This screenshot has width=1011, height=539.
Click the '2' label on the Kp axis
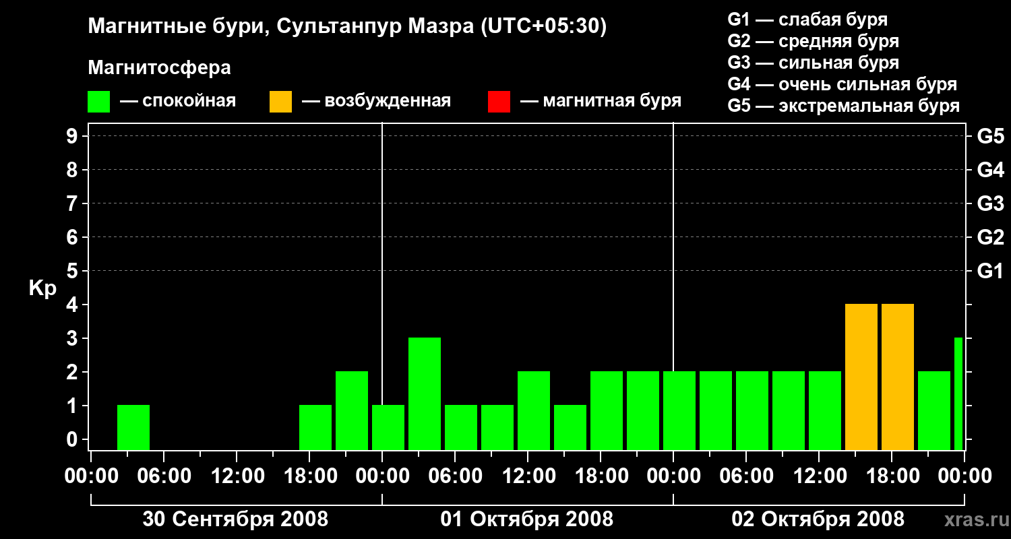(73, 372)
